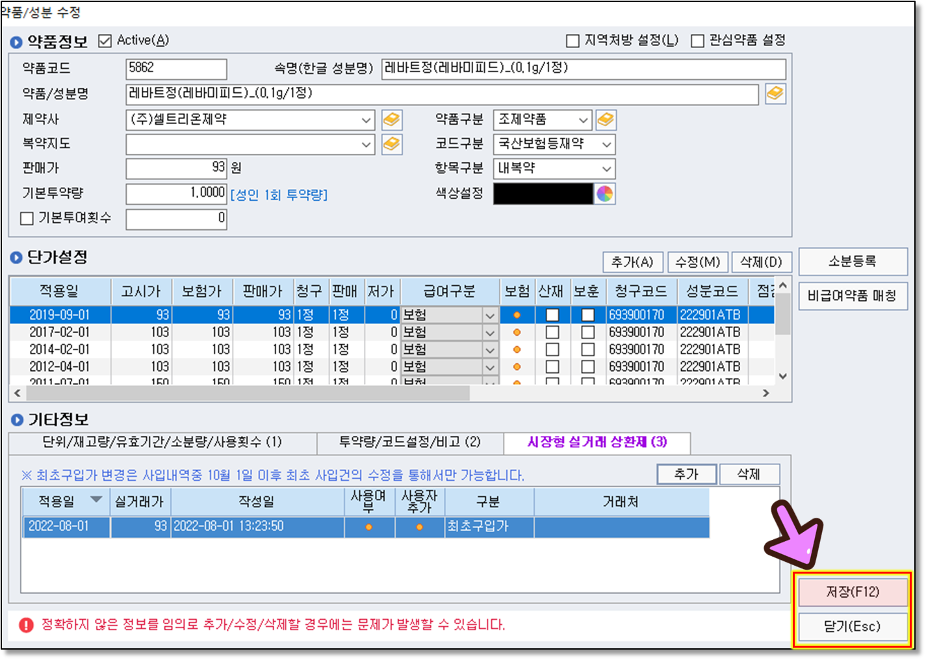Open the 항목구분 내복약 dropdown
Screen dimensions: 926x660
606,169
